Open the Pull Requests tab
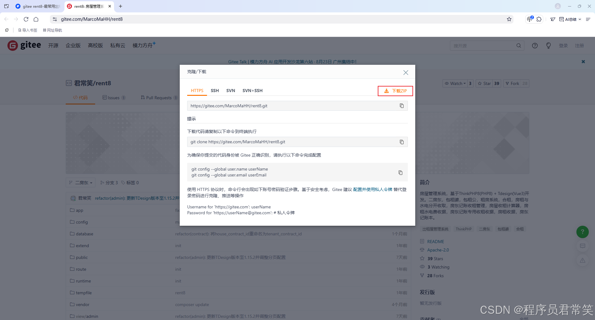Image resolution: width=595 pixels, height=320 pixels. pyautogui.click(x=159, y=98)
